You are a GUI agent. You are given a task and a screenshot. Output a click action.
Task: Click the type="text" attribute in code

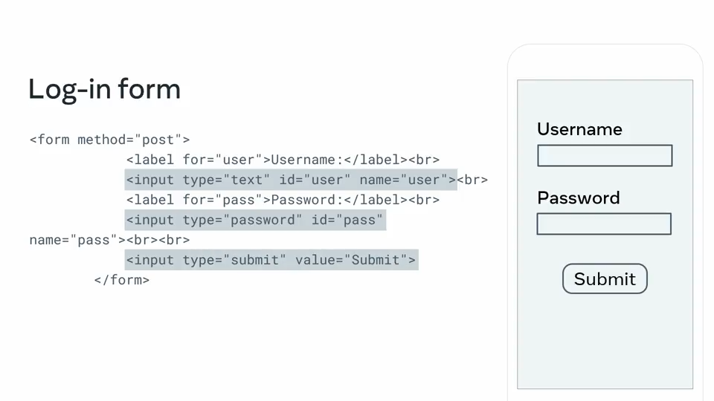pyautogui.click(x=226, y=180)
